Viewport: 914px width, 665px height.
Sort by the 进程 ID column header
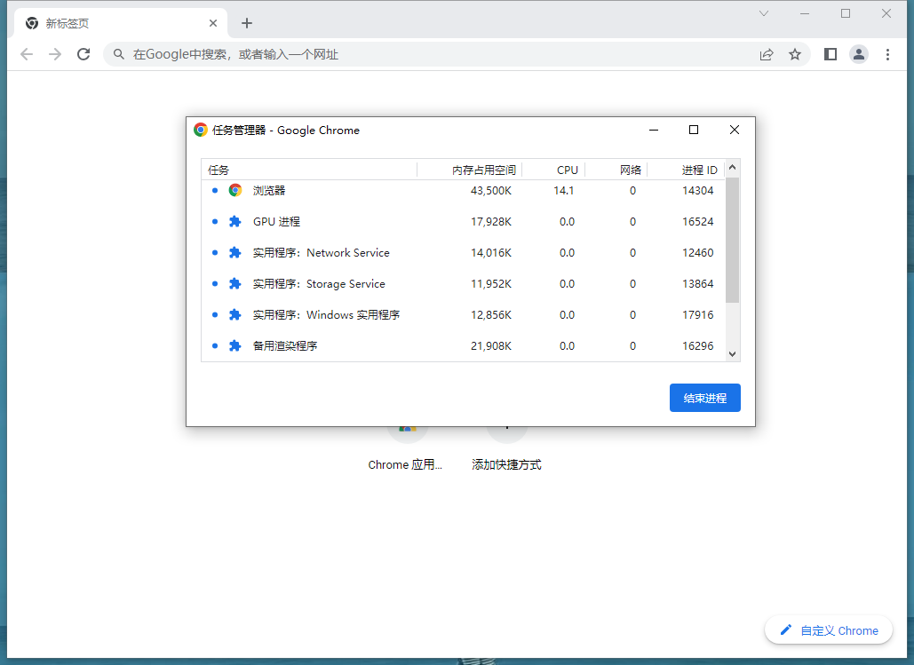coord(686,170)
